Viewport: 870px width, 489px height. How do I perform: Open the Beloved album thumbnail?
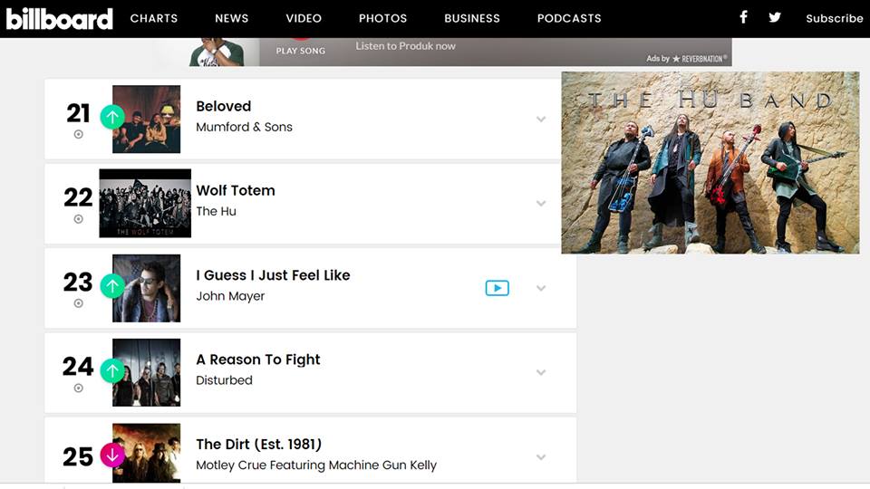(x=147, y=120)
